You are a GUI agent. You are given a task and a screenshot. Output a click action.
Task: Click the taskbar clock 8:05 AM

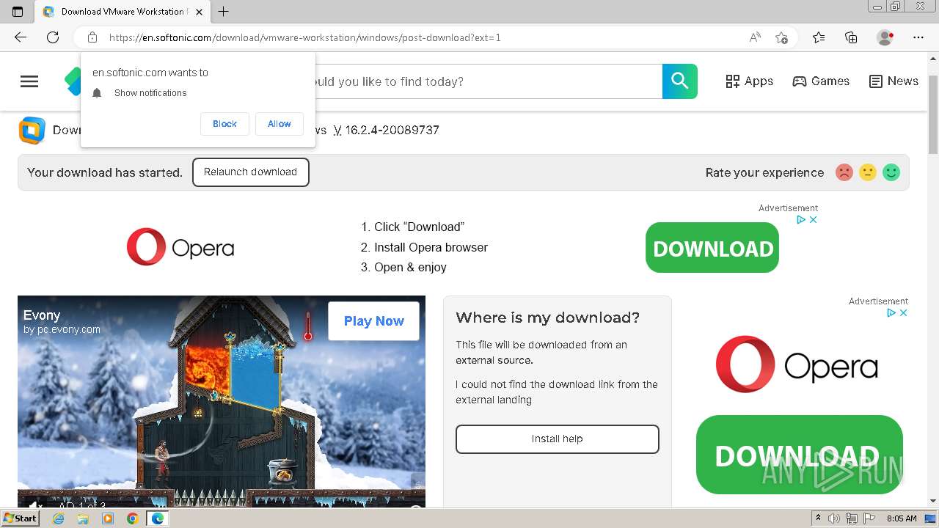click(902, 518)
